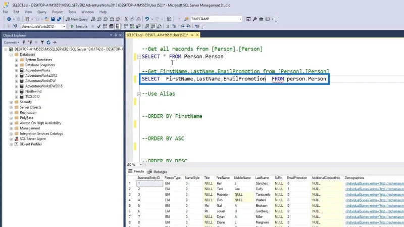The width and height of the screenshot is (404, 227).
Task: Select the Integration Services Catalogs folder
Action: point(41,133)
